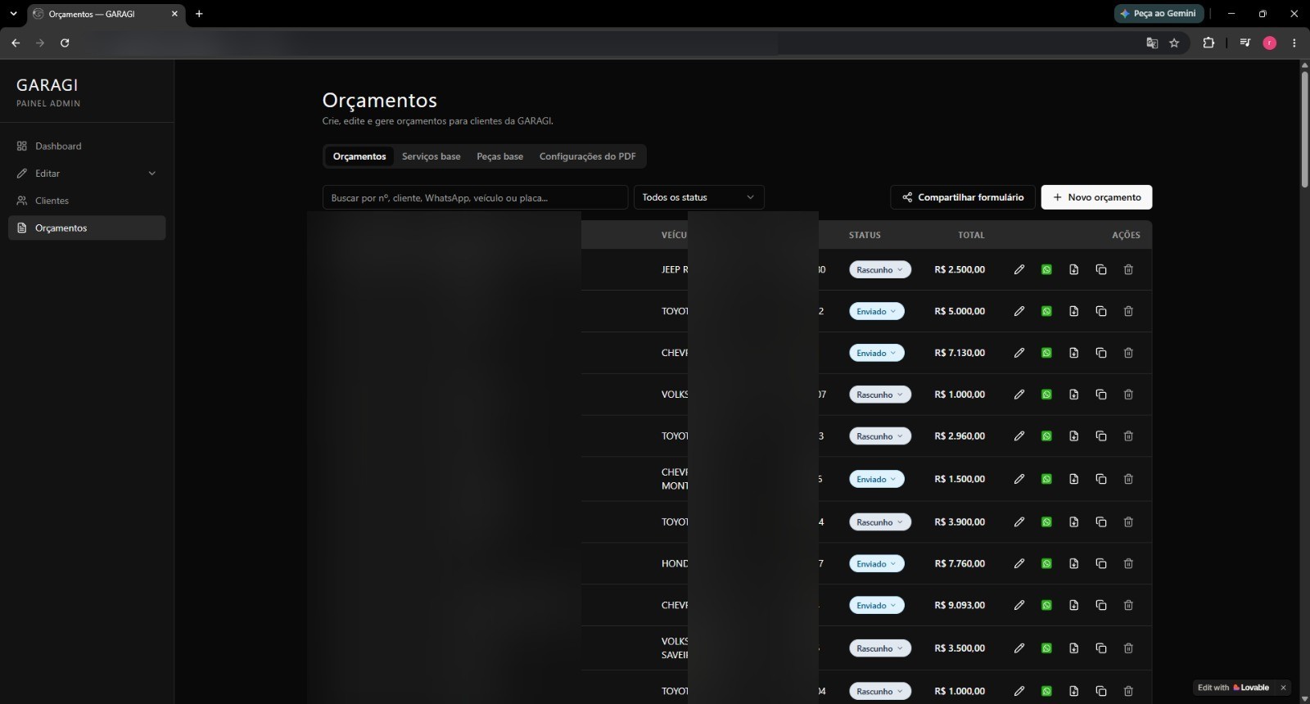Go to Dashboard in the sidebar
1310x704 pixels.
point(87,146)
